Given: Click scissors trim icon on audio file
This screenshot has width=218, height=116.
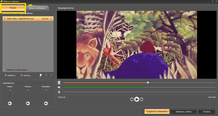Looking at the screenshot, I should click(51, 19).
